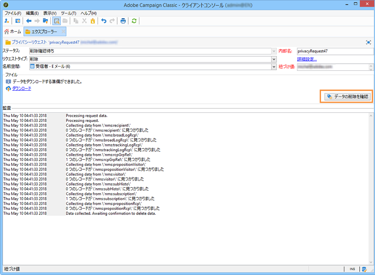Click the full-screen icon beside the breadcrumb

tap(369, 42)
